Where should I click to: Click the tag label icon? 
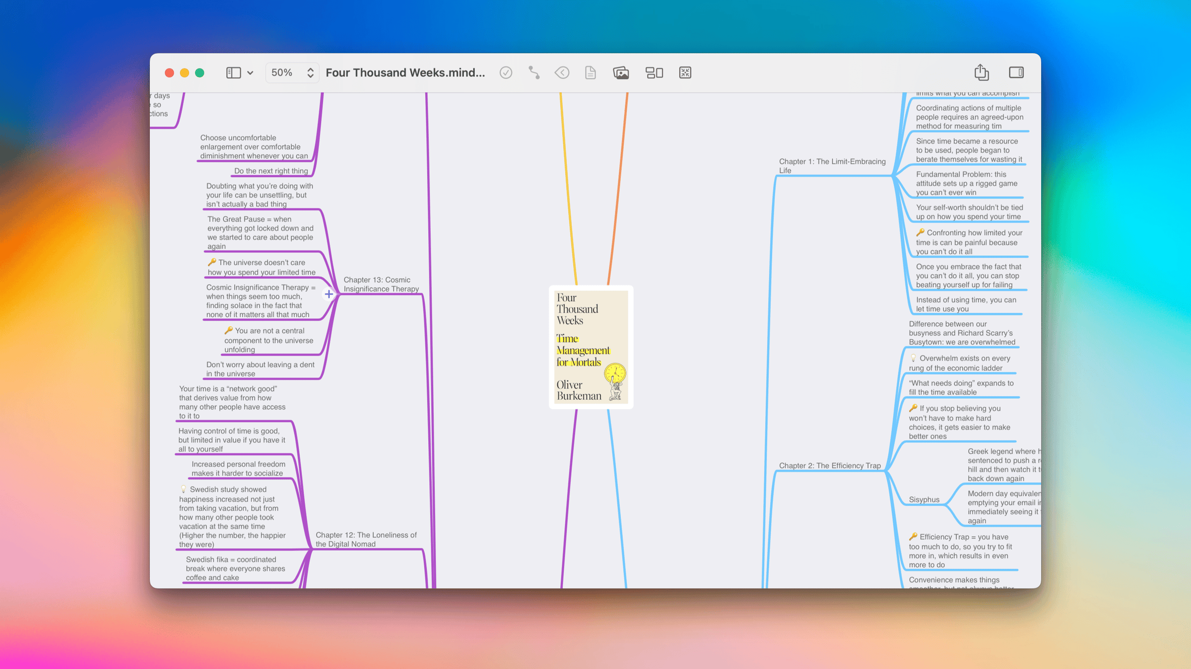point(562,72)
